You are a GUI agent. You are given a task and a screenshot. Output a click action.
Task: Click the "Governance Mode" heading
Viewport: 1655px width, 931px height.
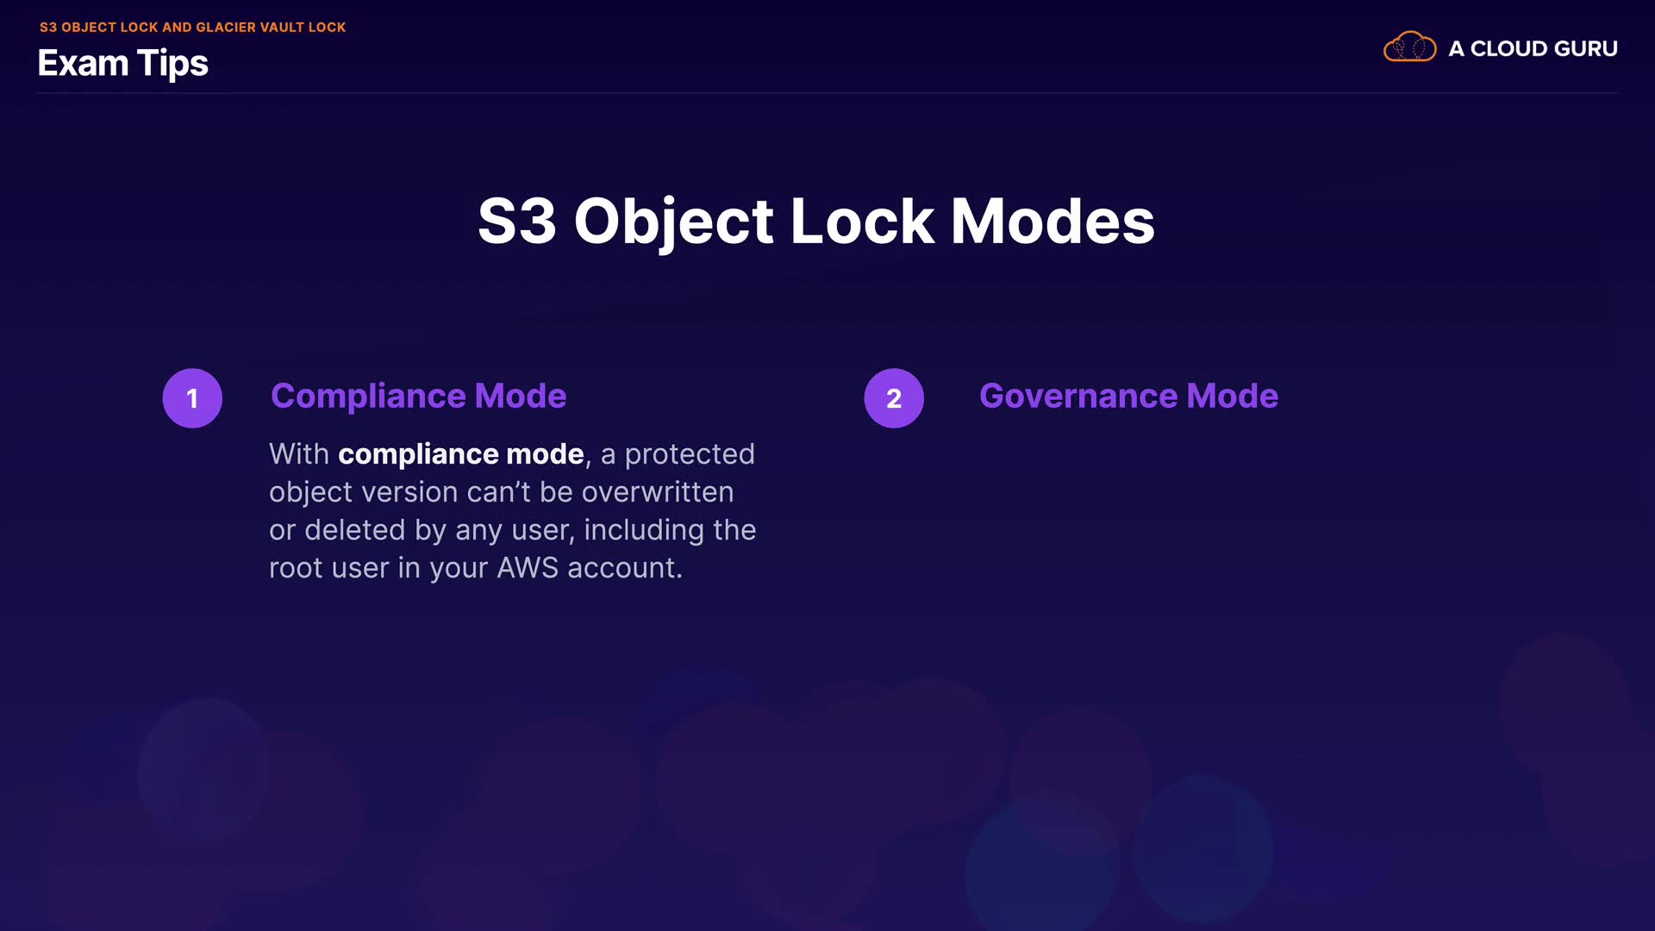tap(1128, 396)
